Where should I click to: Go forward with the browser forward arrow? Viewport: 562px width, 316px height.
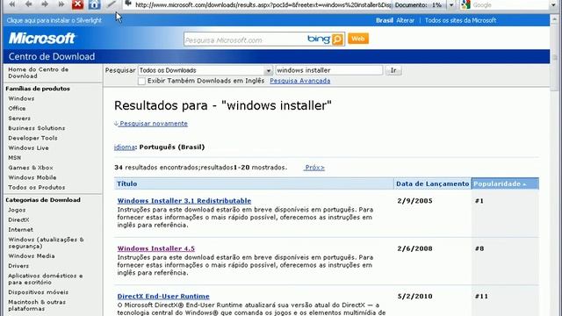[45, 4]
